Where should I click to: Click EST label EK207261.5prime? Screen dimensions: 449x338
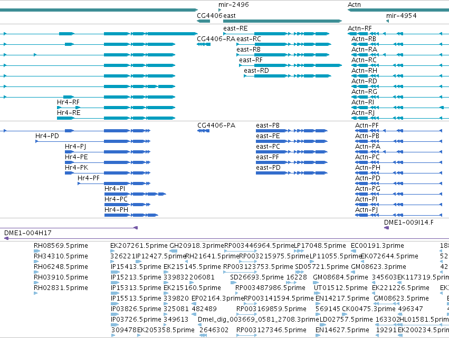(139, 246)
